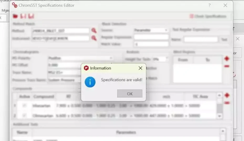The image size is (244, 141).
Task: Click the Compound column header
Action: tap(44, 97)
